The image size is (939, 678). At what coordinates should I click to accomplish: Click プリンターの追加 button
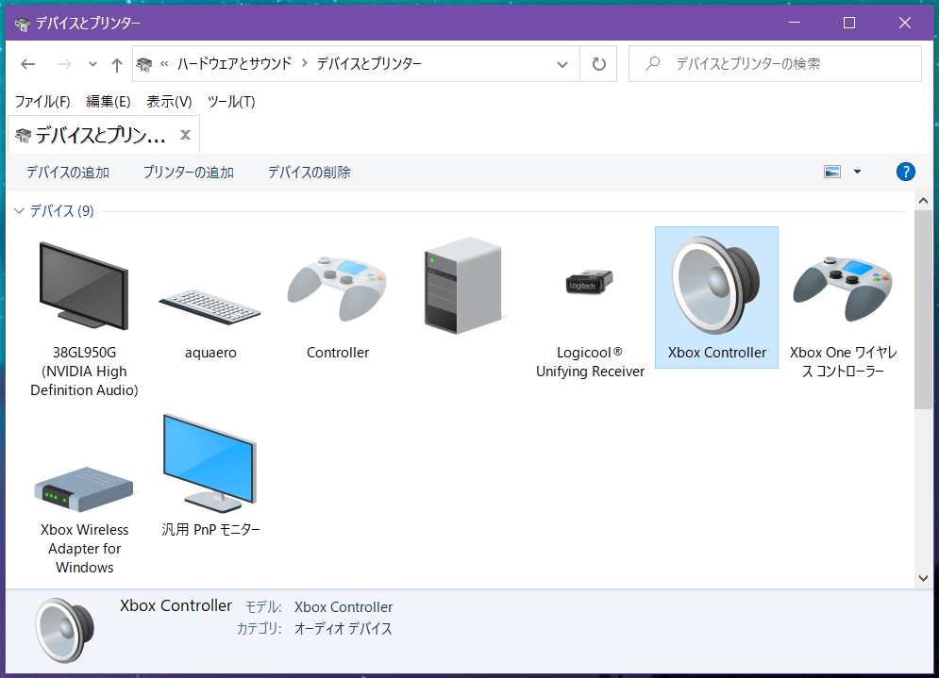[x=188, y=173]
